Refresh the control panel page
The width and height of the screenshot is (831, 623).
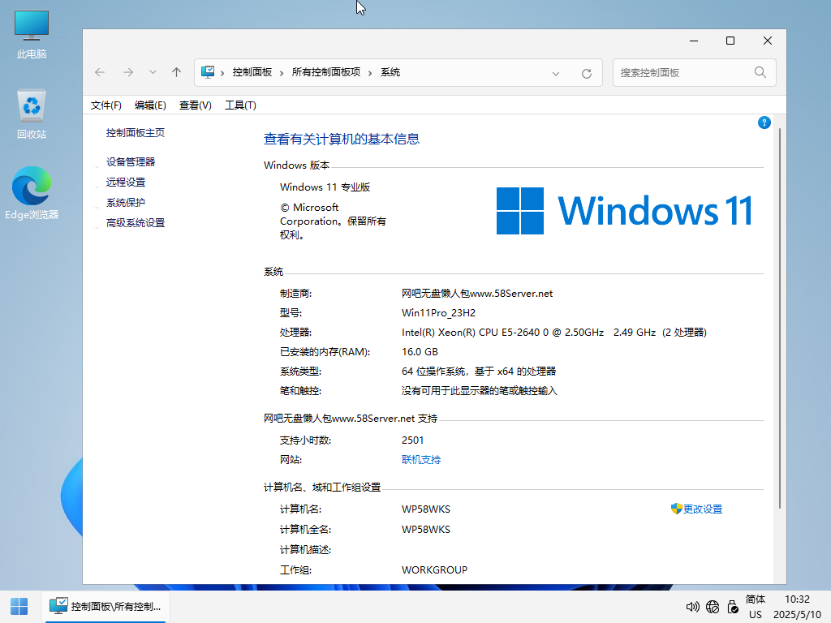pyautogui.click(x=586, y=73)
